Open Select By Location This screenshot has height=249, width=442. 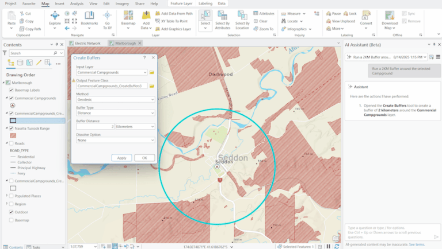pos(242,20)
